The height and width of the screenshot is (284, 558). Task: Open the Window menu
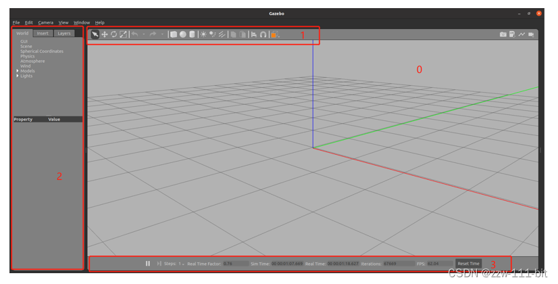click(82, 22)
